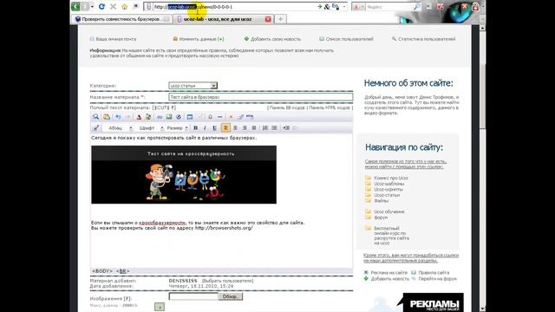The image size is (555, 312).
Task: Increase indent in editor
Action: click(286, 127)
